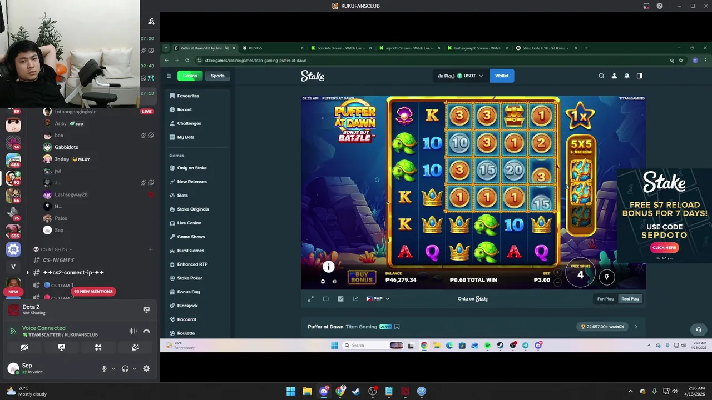712x400 pixels.
Task: Open a new browser tab
Action: [x=586, y=48]
